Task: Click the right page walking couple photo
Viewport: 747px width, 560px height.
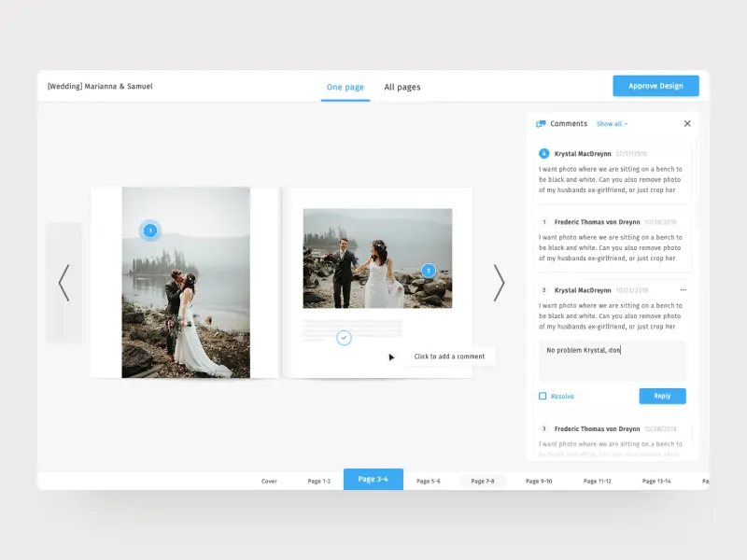Action: coord(377,259)
